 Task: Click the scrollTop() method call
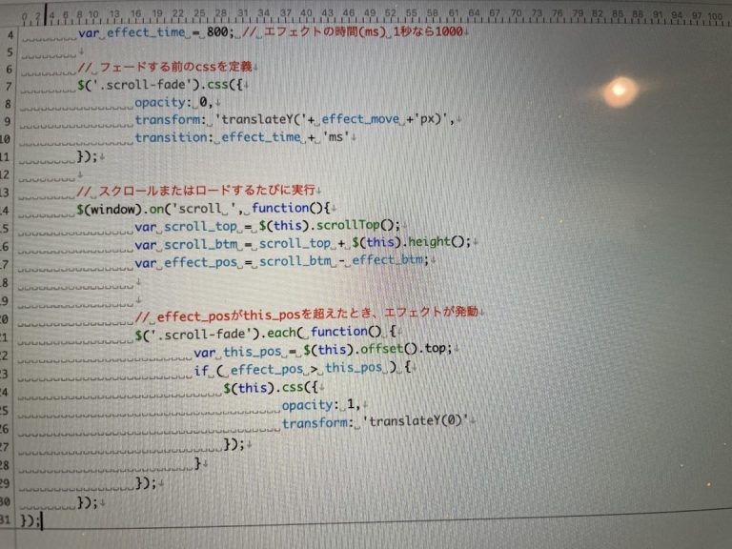[x=355, y=226]
